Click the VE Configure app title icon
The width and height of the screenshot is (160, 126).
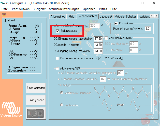coord(3,3)
